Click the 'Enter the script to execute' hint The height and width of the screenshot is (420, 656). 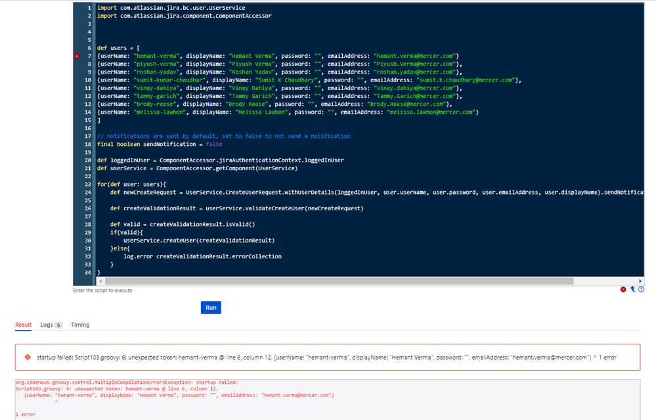(x=102, y=291)
